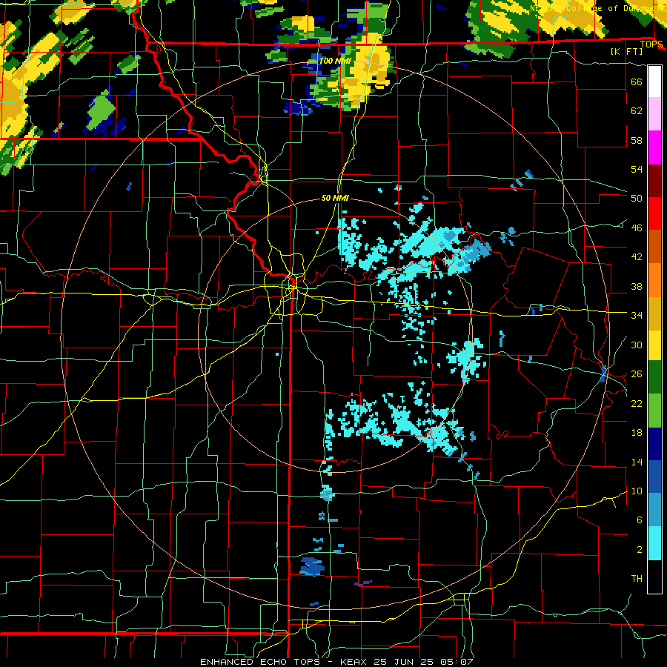Select the light green legend swatch

click(x=654, y=411)
